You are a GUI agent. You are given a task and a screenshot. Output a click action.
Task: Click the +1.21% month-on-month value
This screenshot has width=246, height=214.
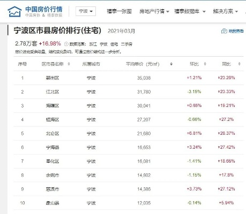tap(194, 78)
